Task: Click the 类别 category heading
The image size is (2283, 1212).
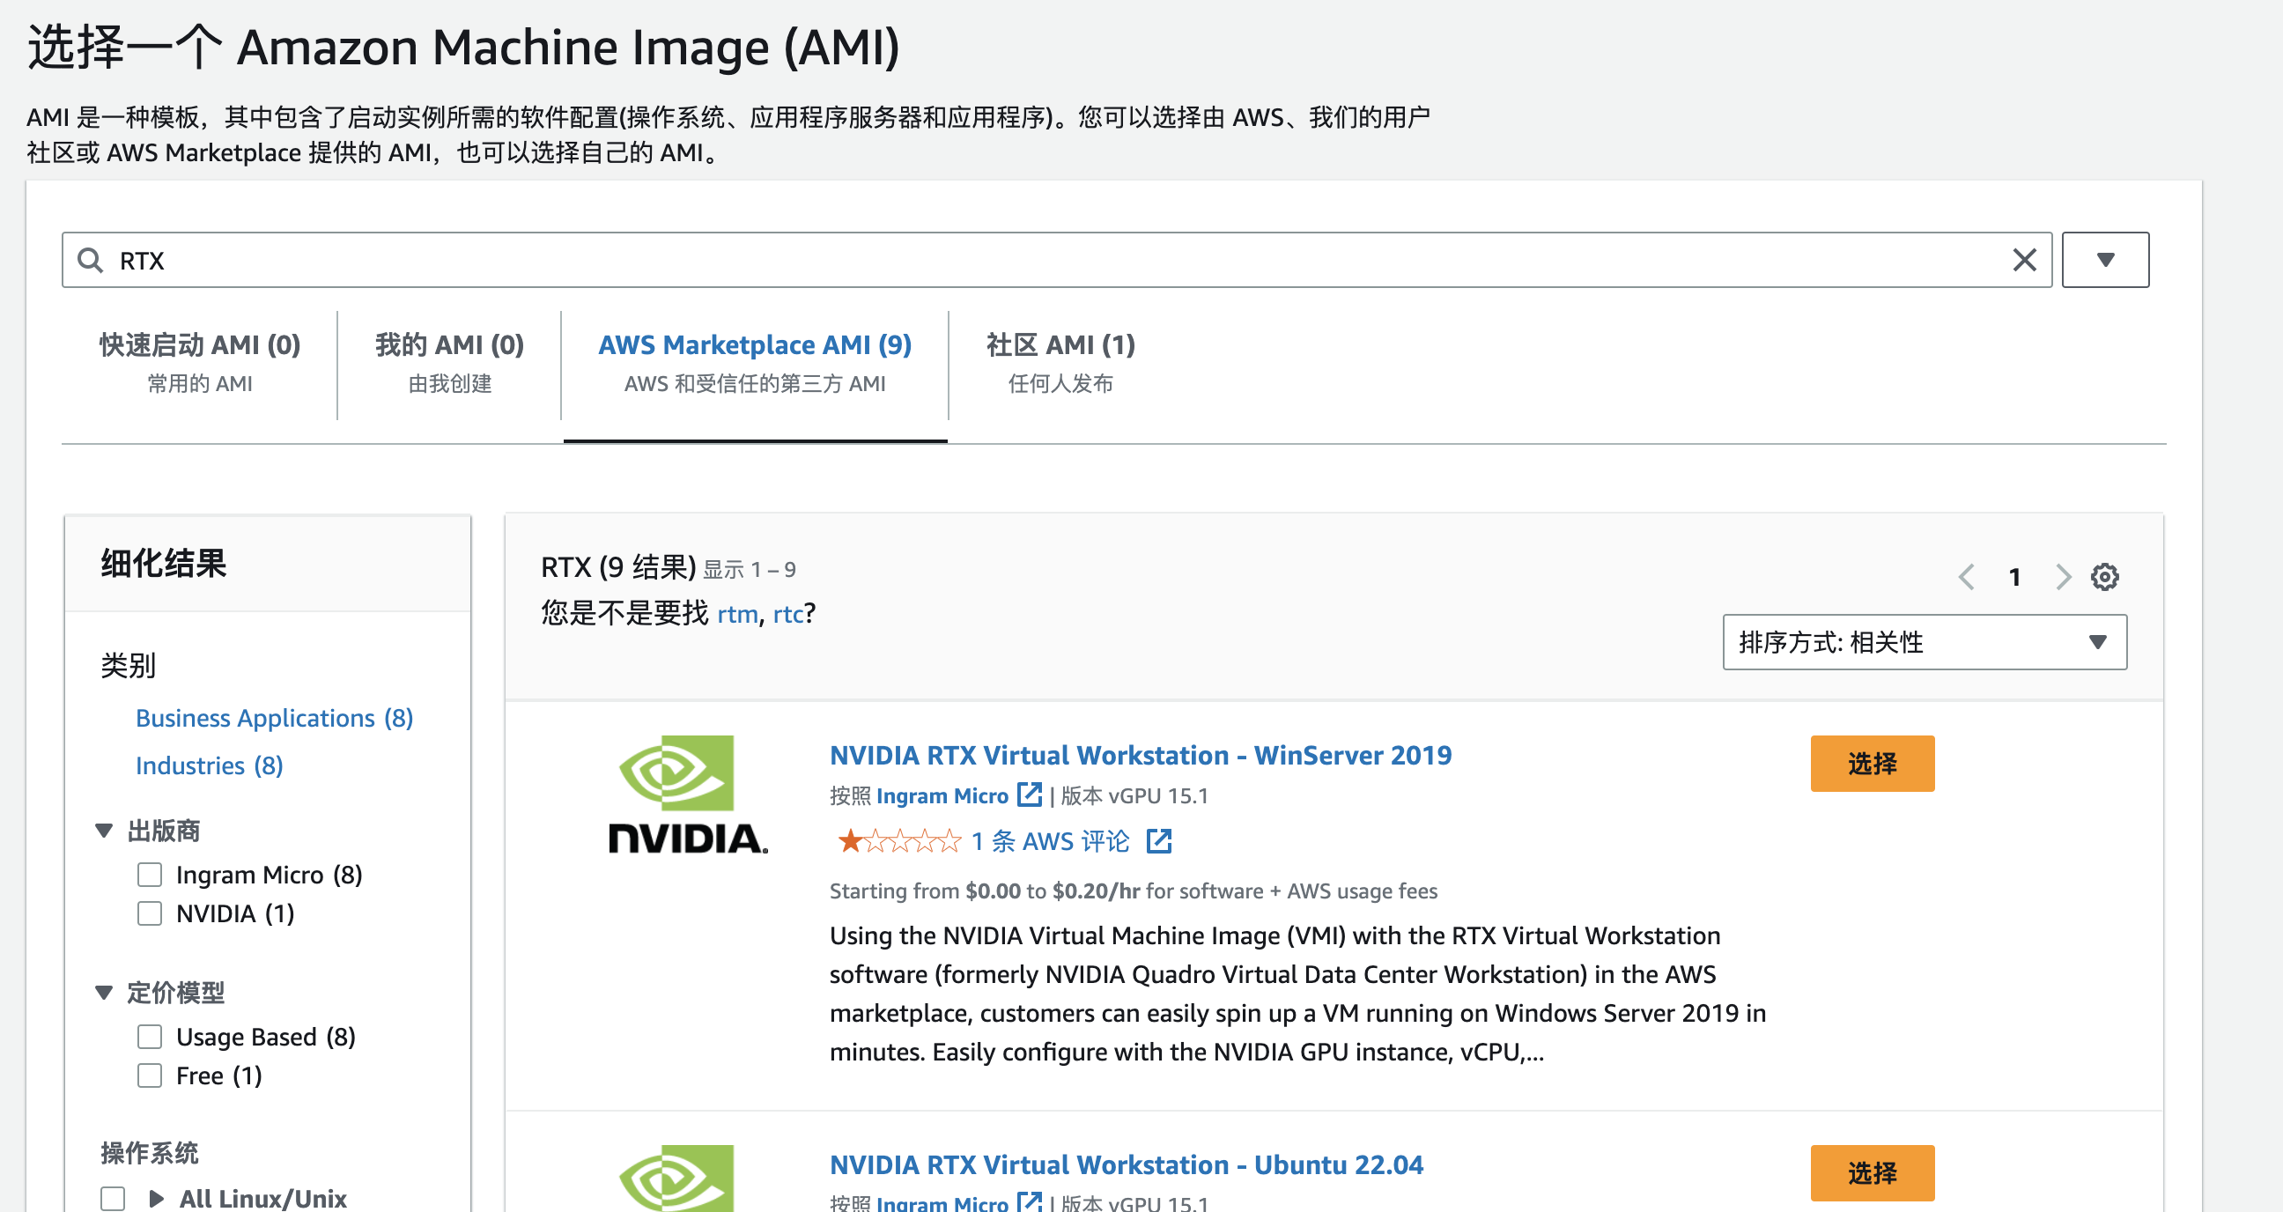Action: pos(128,664)
